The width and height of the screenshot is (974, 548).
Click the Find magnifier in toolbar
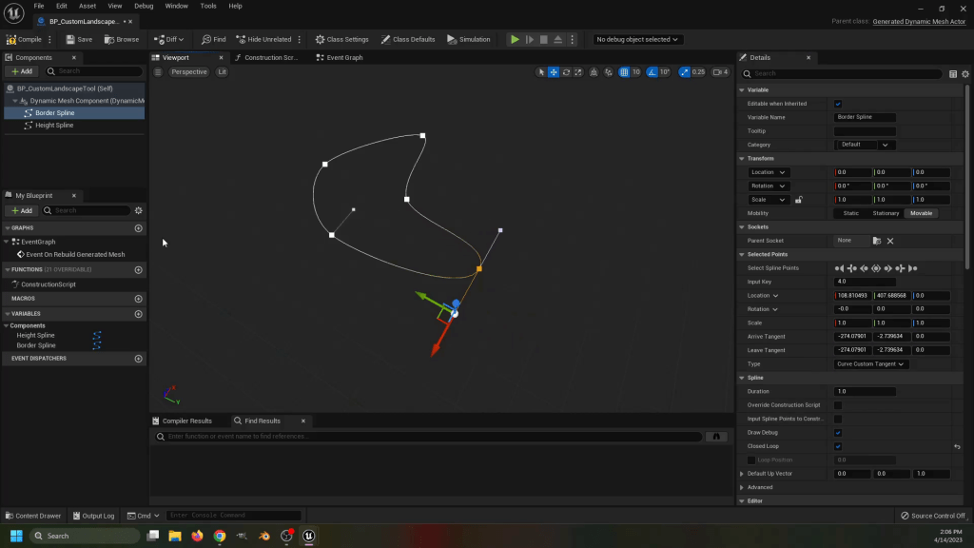point(206,39)
